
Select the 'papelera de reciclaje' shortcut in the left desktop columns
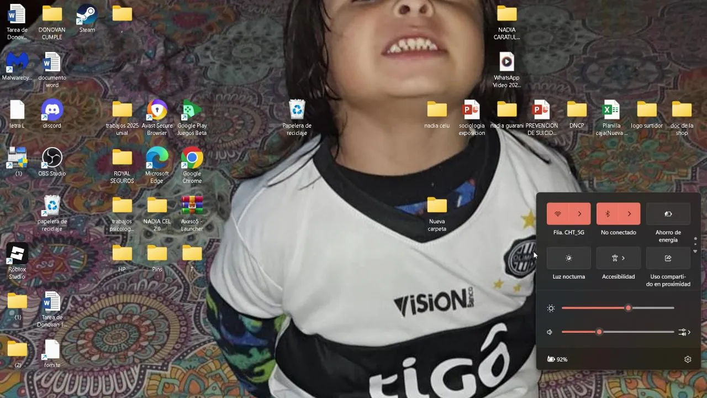pyautogui.click(x=52, y=214)
